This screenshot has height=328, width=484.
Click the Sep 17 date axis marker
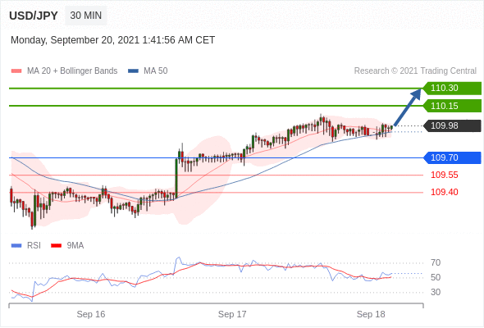(232, 314)
